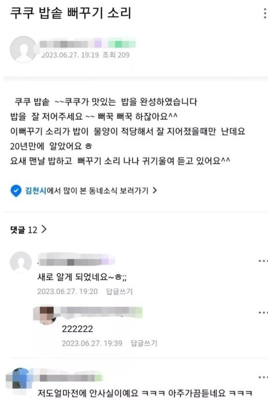Tap the blue avatar of the last commenter
This screenshot has height=409, width=268.
pos(19,379)
